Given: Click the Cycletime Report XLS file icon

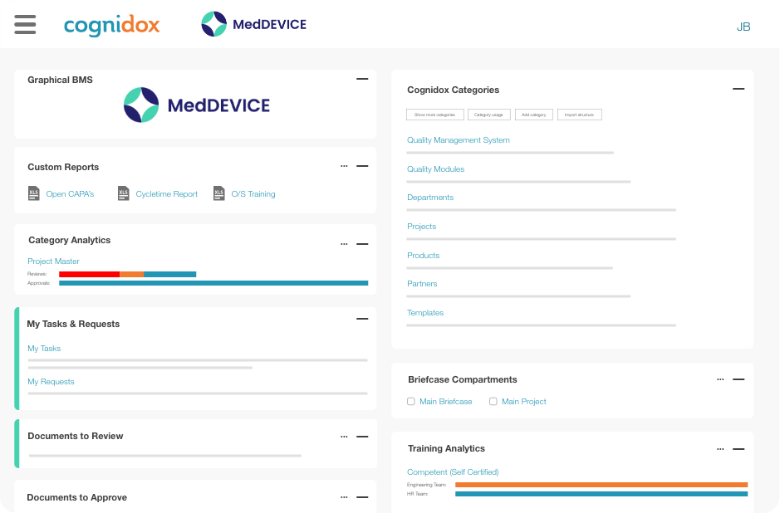Looking at the screenshot, I should (124, 193).
